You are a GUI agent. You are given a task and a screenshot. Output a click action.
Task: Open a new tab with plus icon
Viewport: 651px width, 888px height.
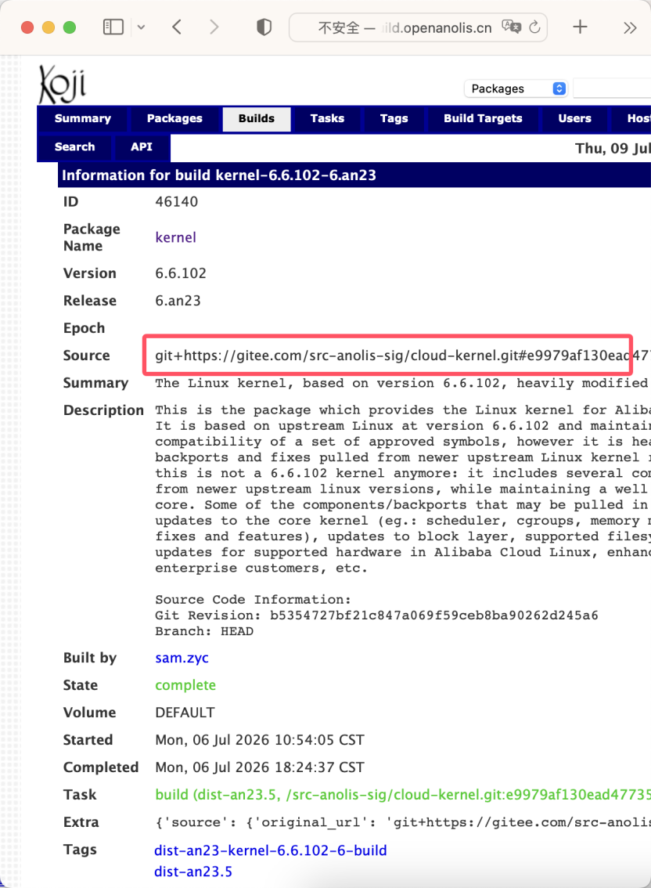click(581, 27)
